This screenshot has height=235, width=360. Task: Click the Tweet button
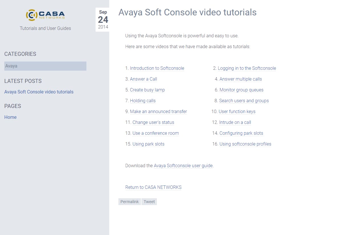click(149, 202)
